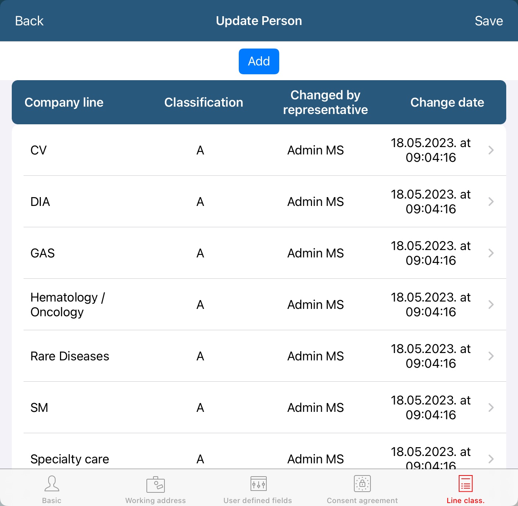Image resolution: width=518 pixels, height=506 pixels.
Task: Go Back from Update Person
Action: [29, 21]
